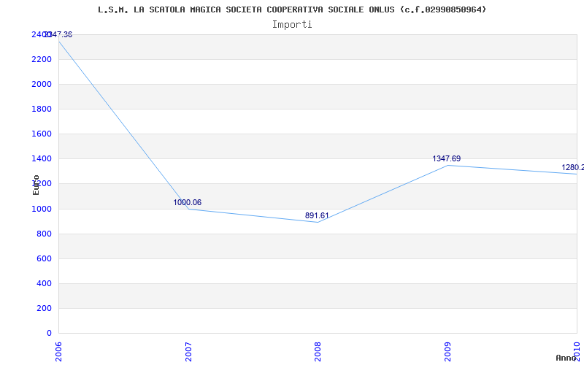Click the y-axis value 200
The height and width of the screenshot is (365, 584).
44,308
